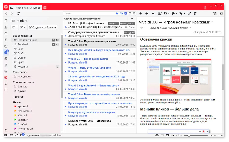The width and height of the screenshot is (229, 142).
Task: Open the Feeds panel
Action: tap(6, 59)
